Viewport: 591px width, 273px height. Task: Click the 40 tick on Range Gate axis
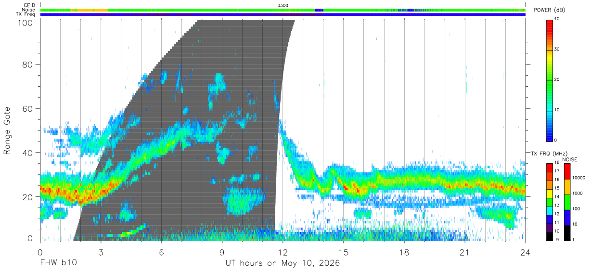28,153
